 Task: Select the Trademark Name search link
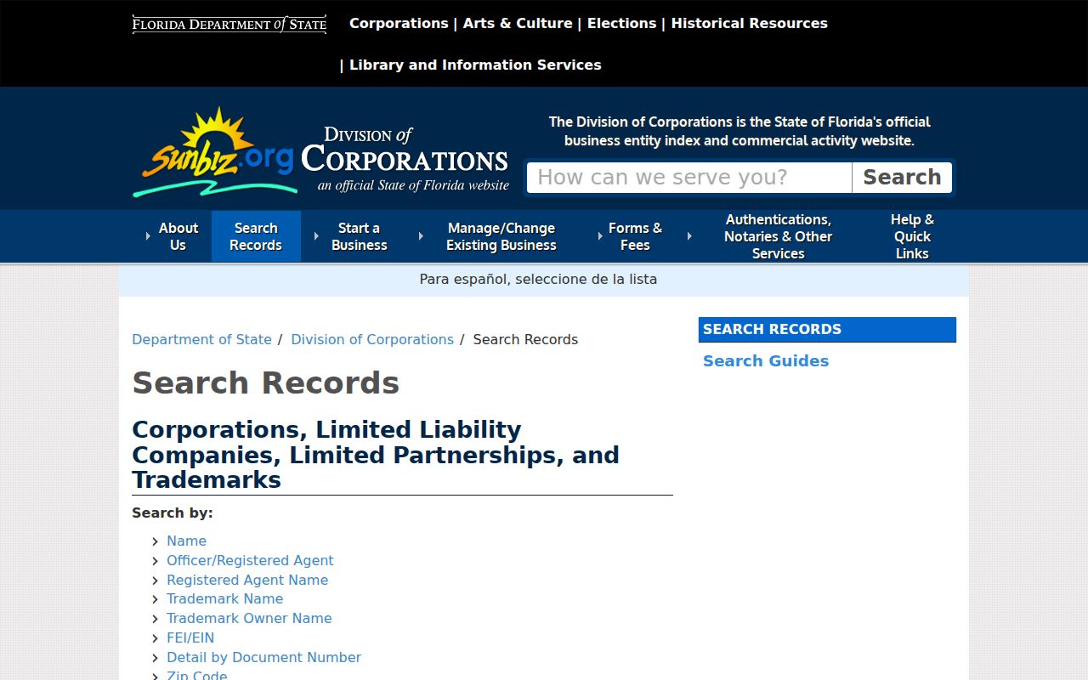tap(224, 598)
